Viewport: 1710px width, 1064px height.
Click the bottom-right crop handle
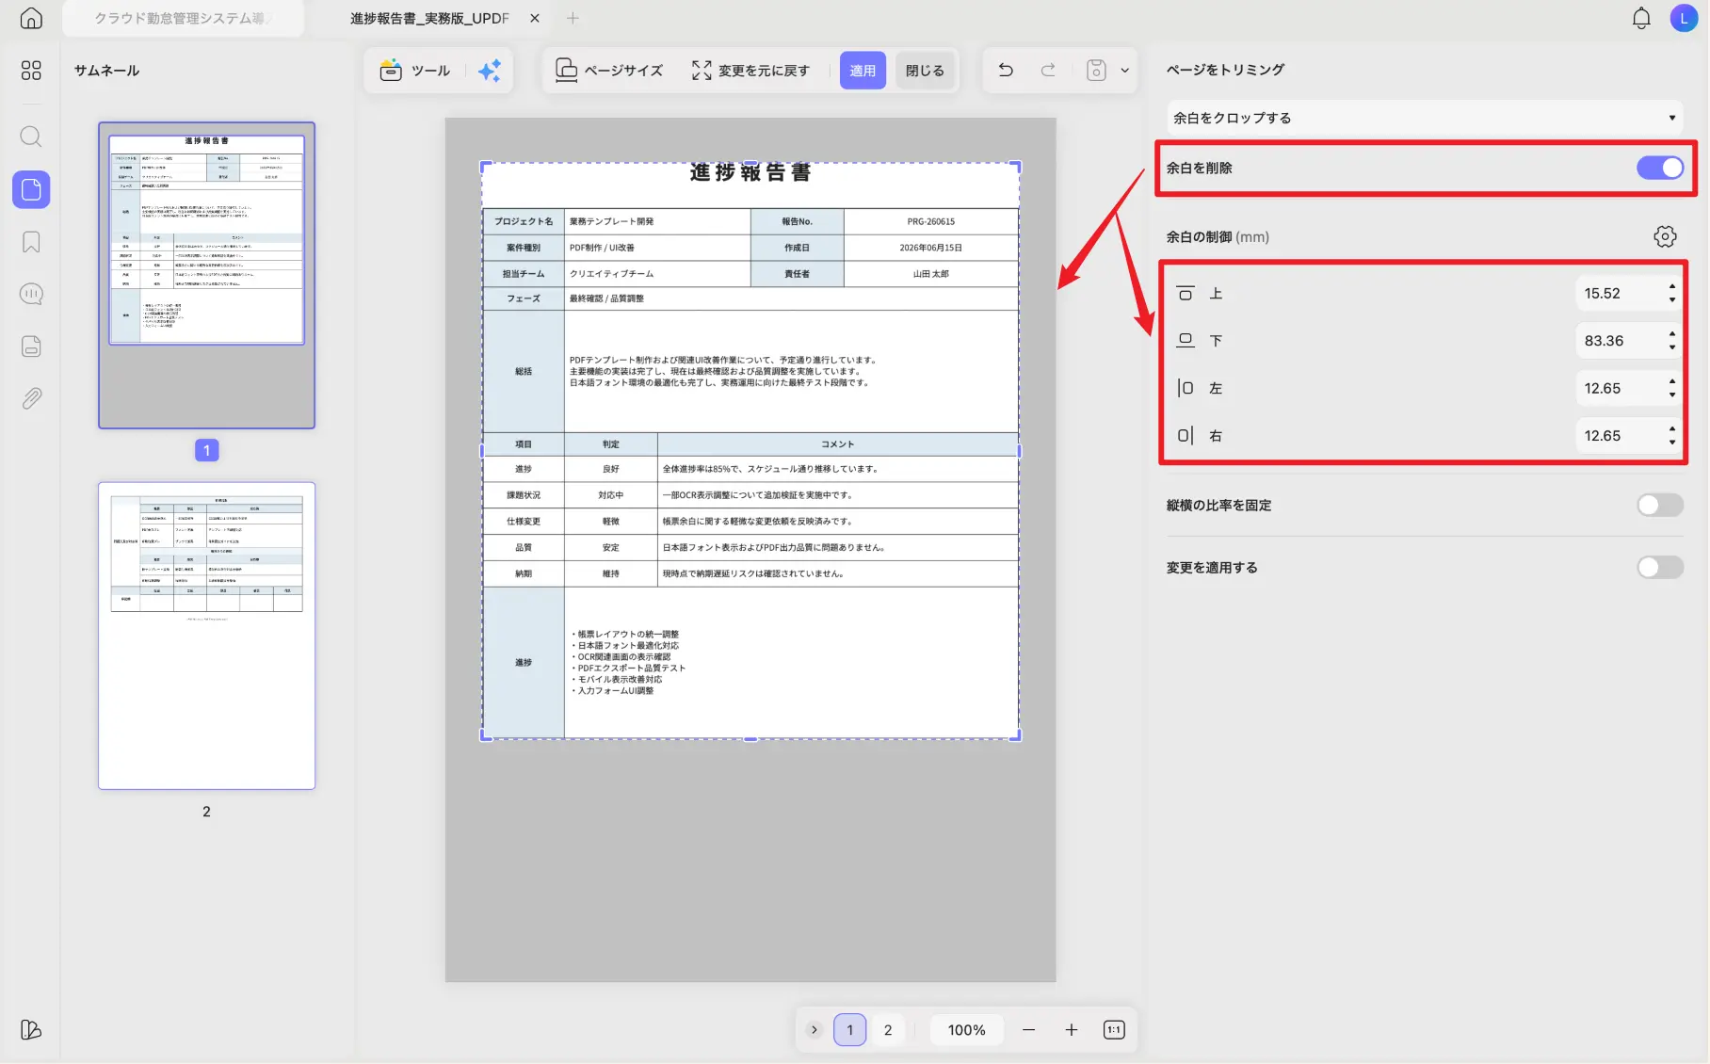pyautogui.click(x=1016, y=736)
